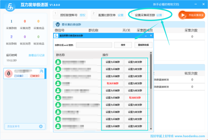This screenshot has width=208, height=140.
Task: Click the last visible group's green avatar
Action: (x=59, y=126)
